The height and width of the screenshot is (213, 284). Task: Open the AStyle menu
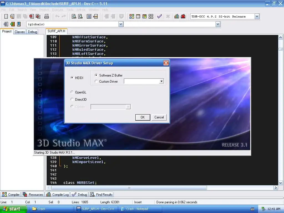click(x=81, y=10)
